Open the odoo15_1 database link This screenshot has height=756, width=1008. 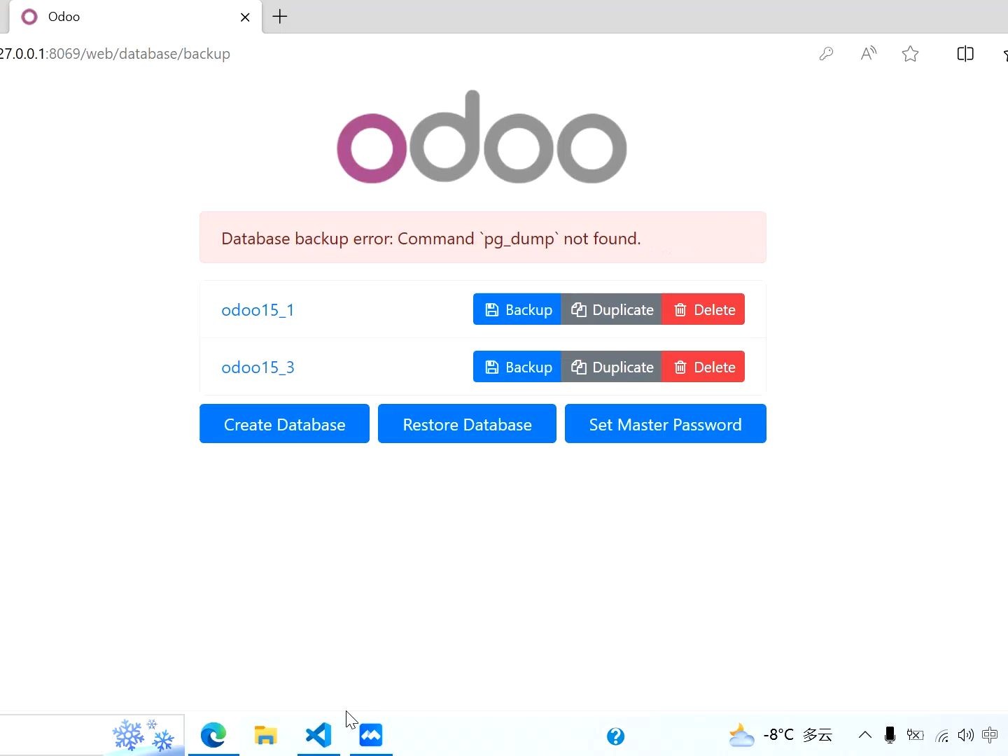click(x=258, y=310)
